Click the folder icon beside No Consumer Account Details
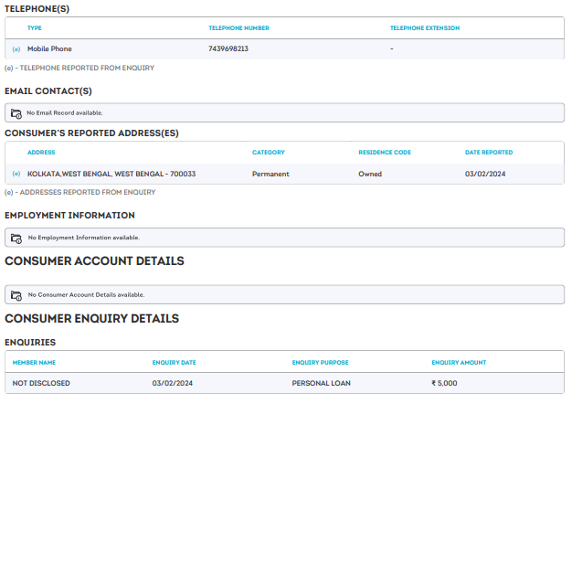Image resolution: width=572 pixels, height=573 pixels. coord(16,295)
